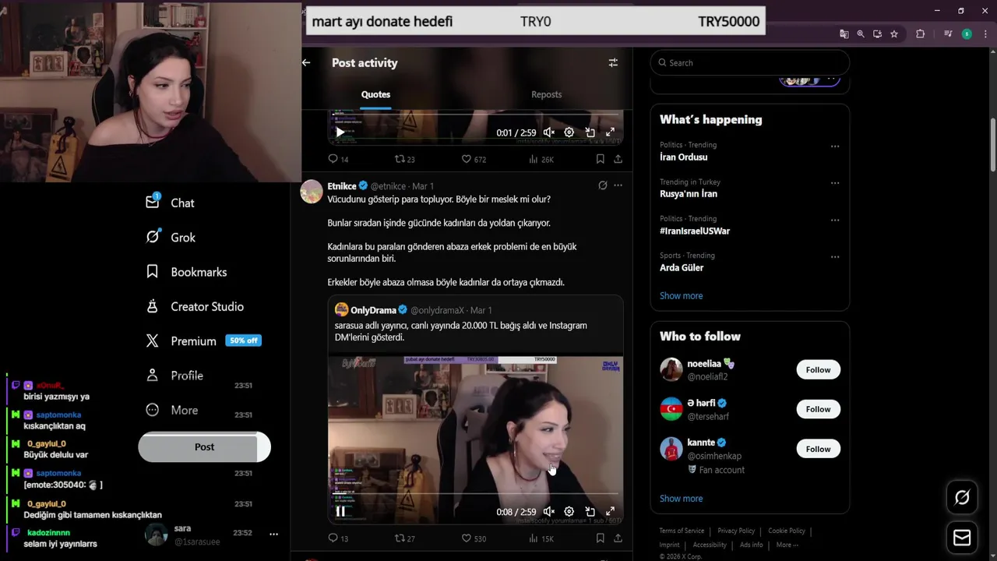Open account menu next to sara @1sarasuee
This screenshot has width=997, height=561.
(273, 535)
